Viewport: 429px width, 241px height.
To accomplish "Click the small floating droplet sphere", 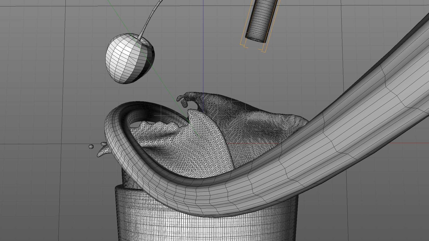I will coord(91,146).
